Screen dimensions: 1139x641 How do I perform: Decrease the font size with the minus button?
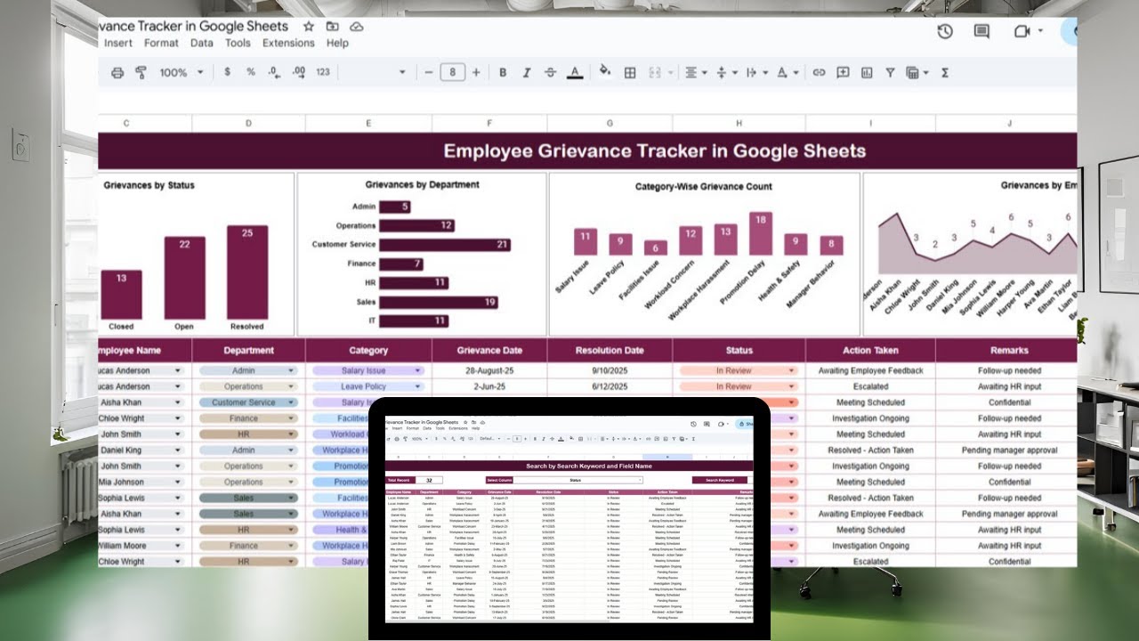pos(429,72)
